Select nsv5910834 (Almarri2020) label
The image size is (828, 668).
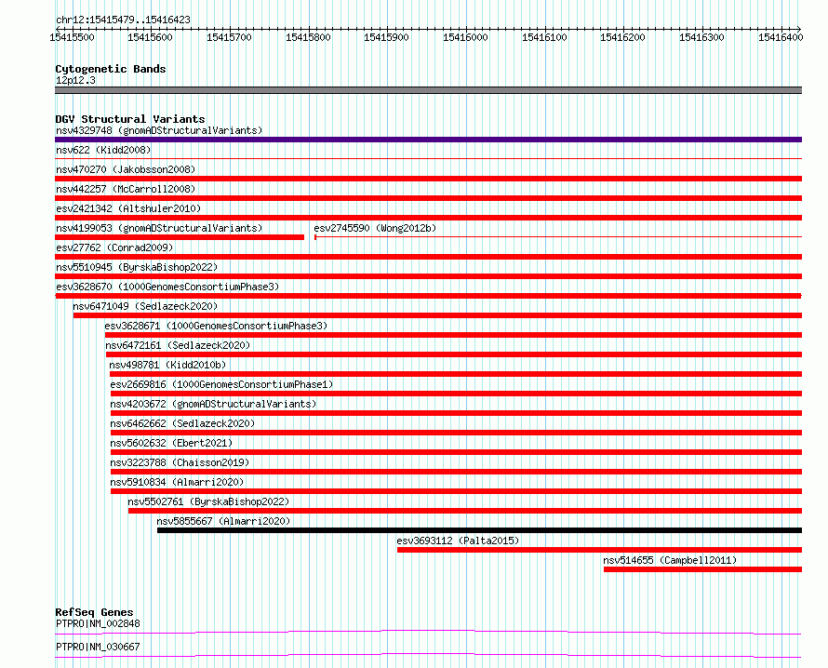coord(177,482)
